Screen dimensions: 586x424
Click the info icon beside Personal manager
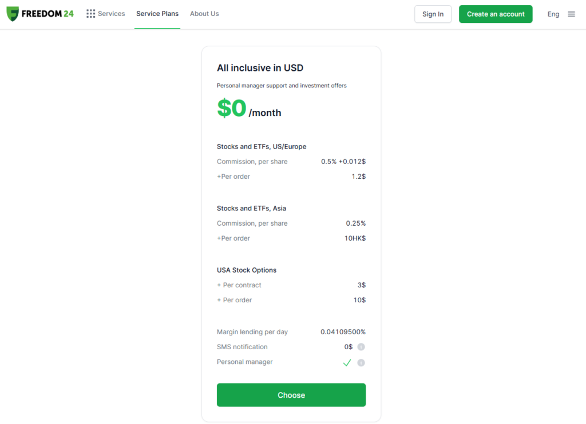[361, 362]
